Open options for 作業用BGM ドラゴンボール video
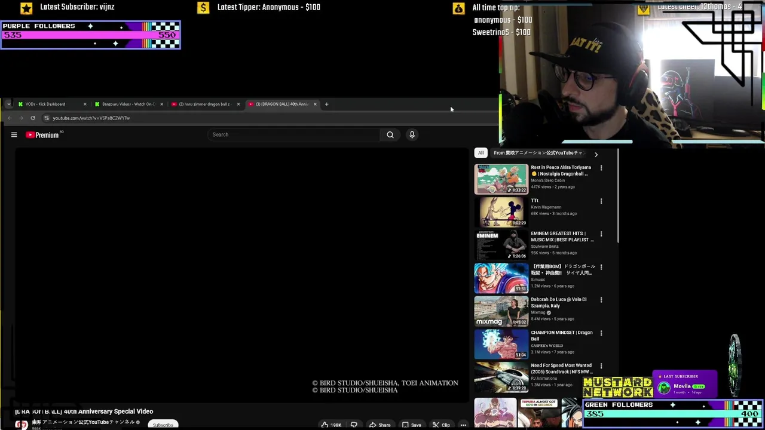Image resolution: width=765 pixels, height=430 pixels. click(x=601, y=267)
